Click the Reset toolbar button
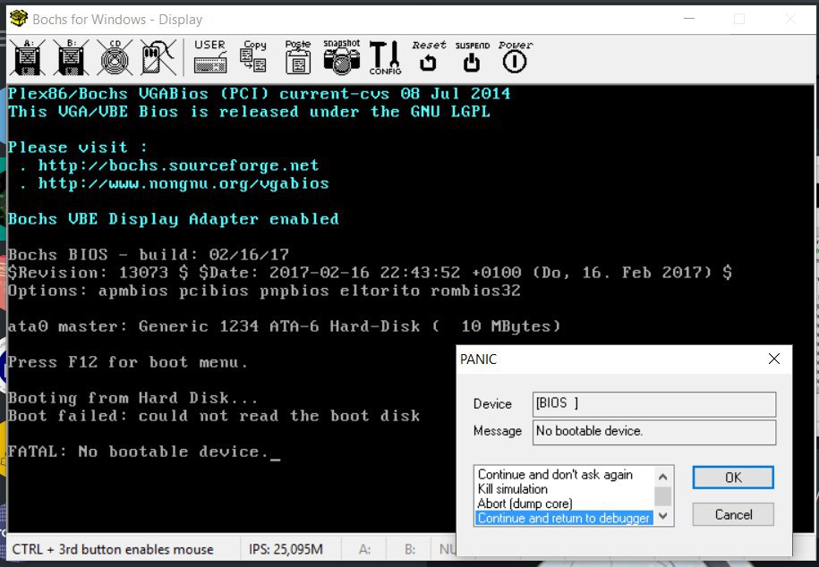 pos(429,56)
